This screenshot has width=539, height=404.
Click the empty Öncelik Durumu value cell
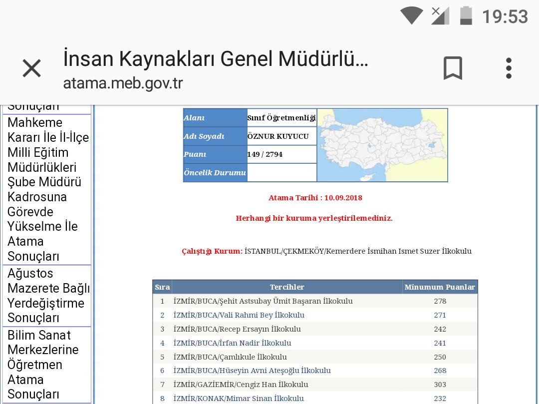tap(282, 173)
